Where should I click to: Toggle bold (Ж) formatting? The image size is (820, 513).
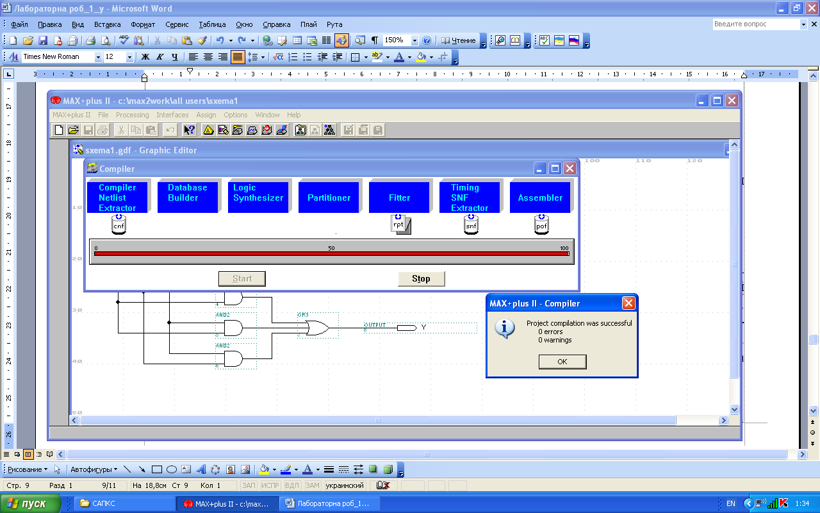pos(145,57)
